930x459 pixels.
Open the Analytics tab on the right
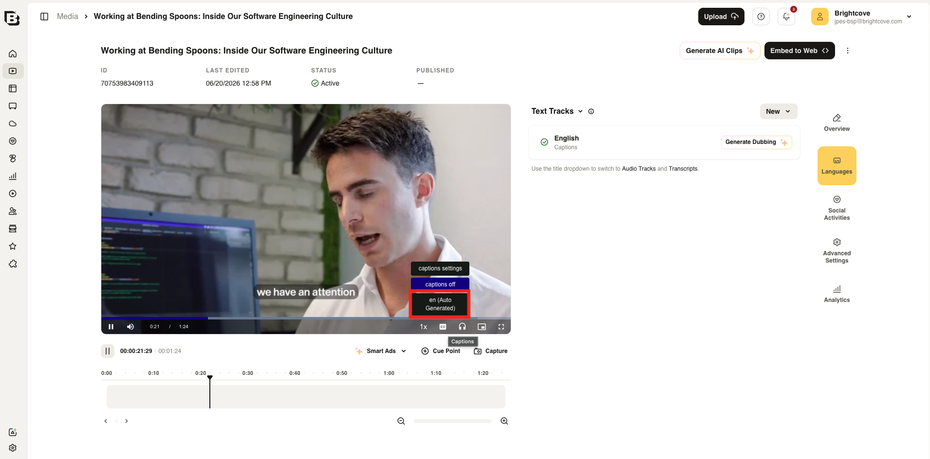click(x=837, y=294)
